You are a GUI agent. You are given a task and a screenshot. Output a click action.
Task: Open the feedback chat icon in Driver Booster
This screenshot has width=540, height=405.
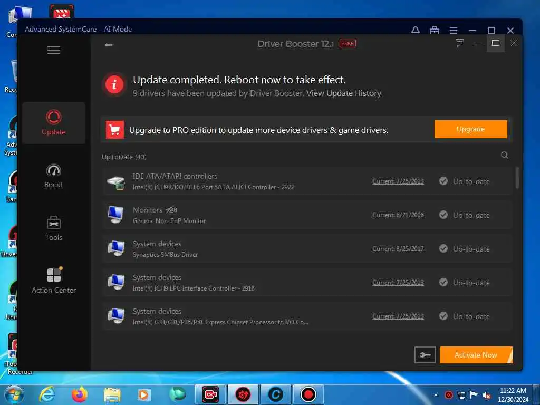click(460, 43)
